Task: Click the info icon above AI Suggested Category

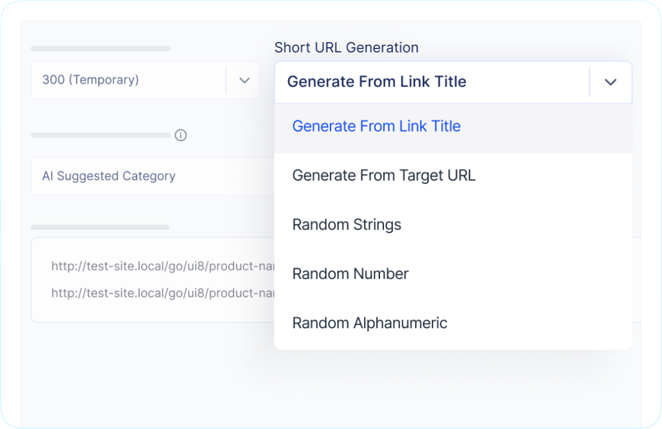Action: (181, 135)
